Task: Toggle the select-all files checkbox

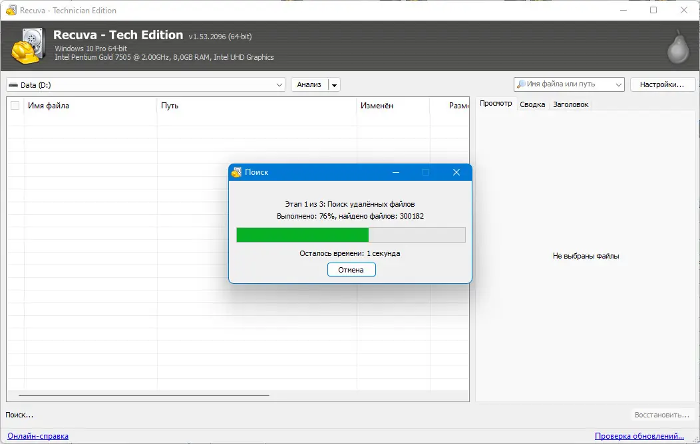Action: pos(15,106)
